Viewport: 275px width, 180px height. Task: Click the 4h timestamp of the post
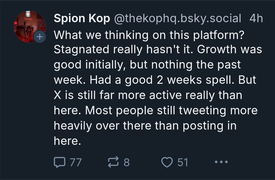tap(256, 18)
